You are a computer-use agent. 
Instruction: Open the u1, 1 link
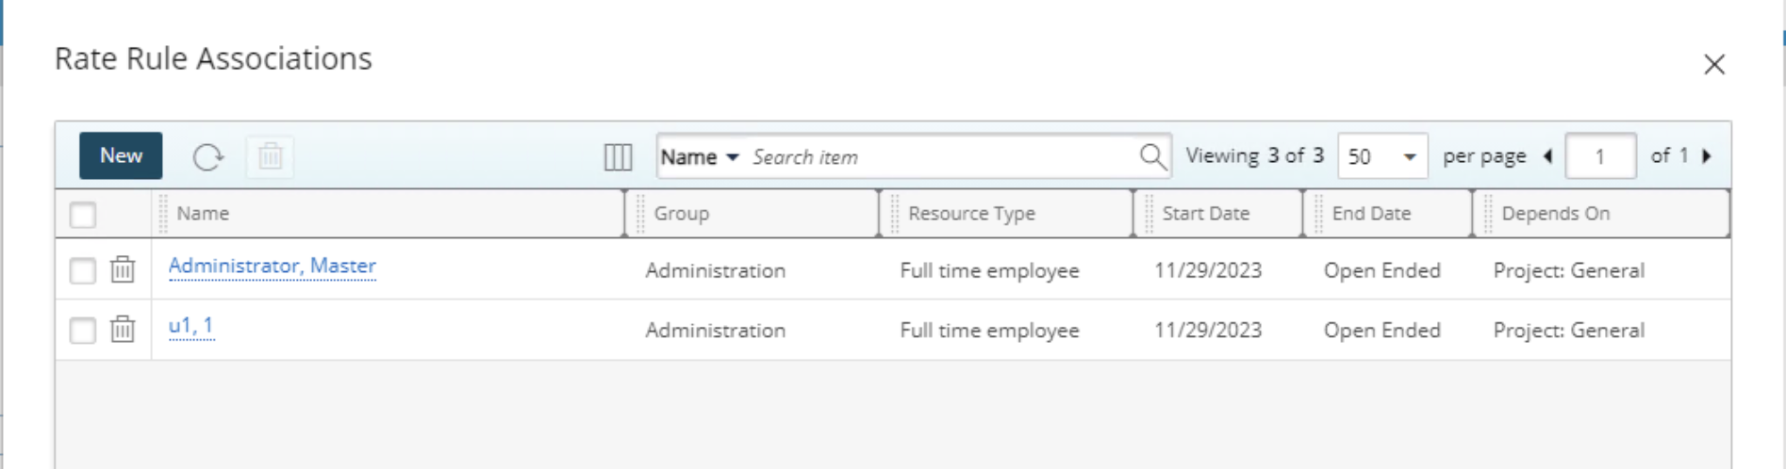[190, 326]
